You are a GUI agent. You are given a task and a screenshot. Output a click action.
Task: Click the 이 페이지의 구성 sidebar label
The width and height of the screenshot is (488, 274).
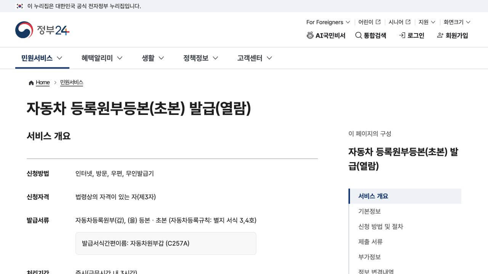(370, 134)
